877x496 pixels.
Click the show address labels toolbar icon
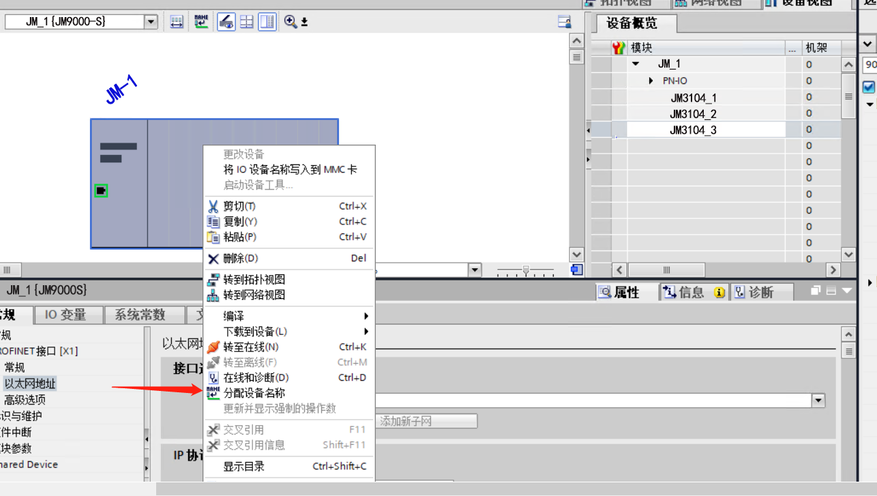pyautogui.click(x=177, y=22)
